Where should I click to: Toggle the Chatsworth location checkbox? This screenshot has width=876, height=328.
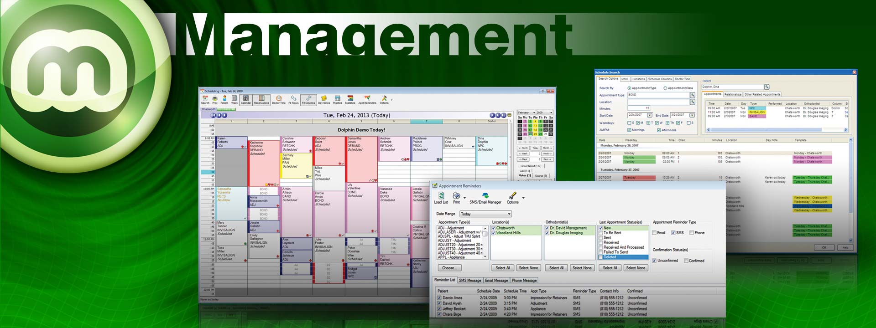click(493, 228)
